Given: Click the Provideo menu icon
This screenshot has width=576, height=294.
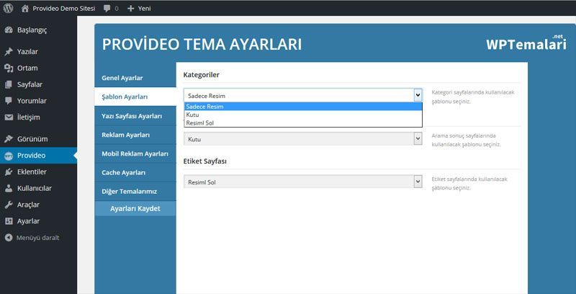Looking at the screenshot, I should point(9,156).
